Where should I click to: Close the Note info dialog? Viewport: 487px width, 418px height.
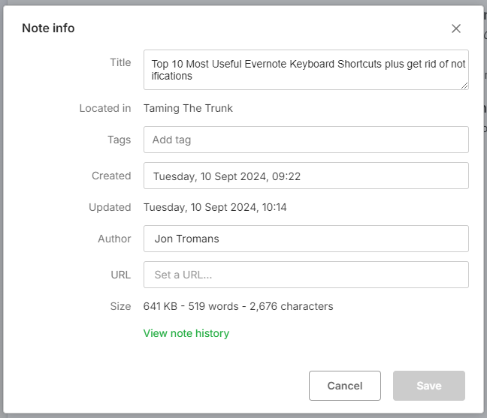click(x=455, y=29)
